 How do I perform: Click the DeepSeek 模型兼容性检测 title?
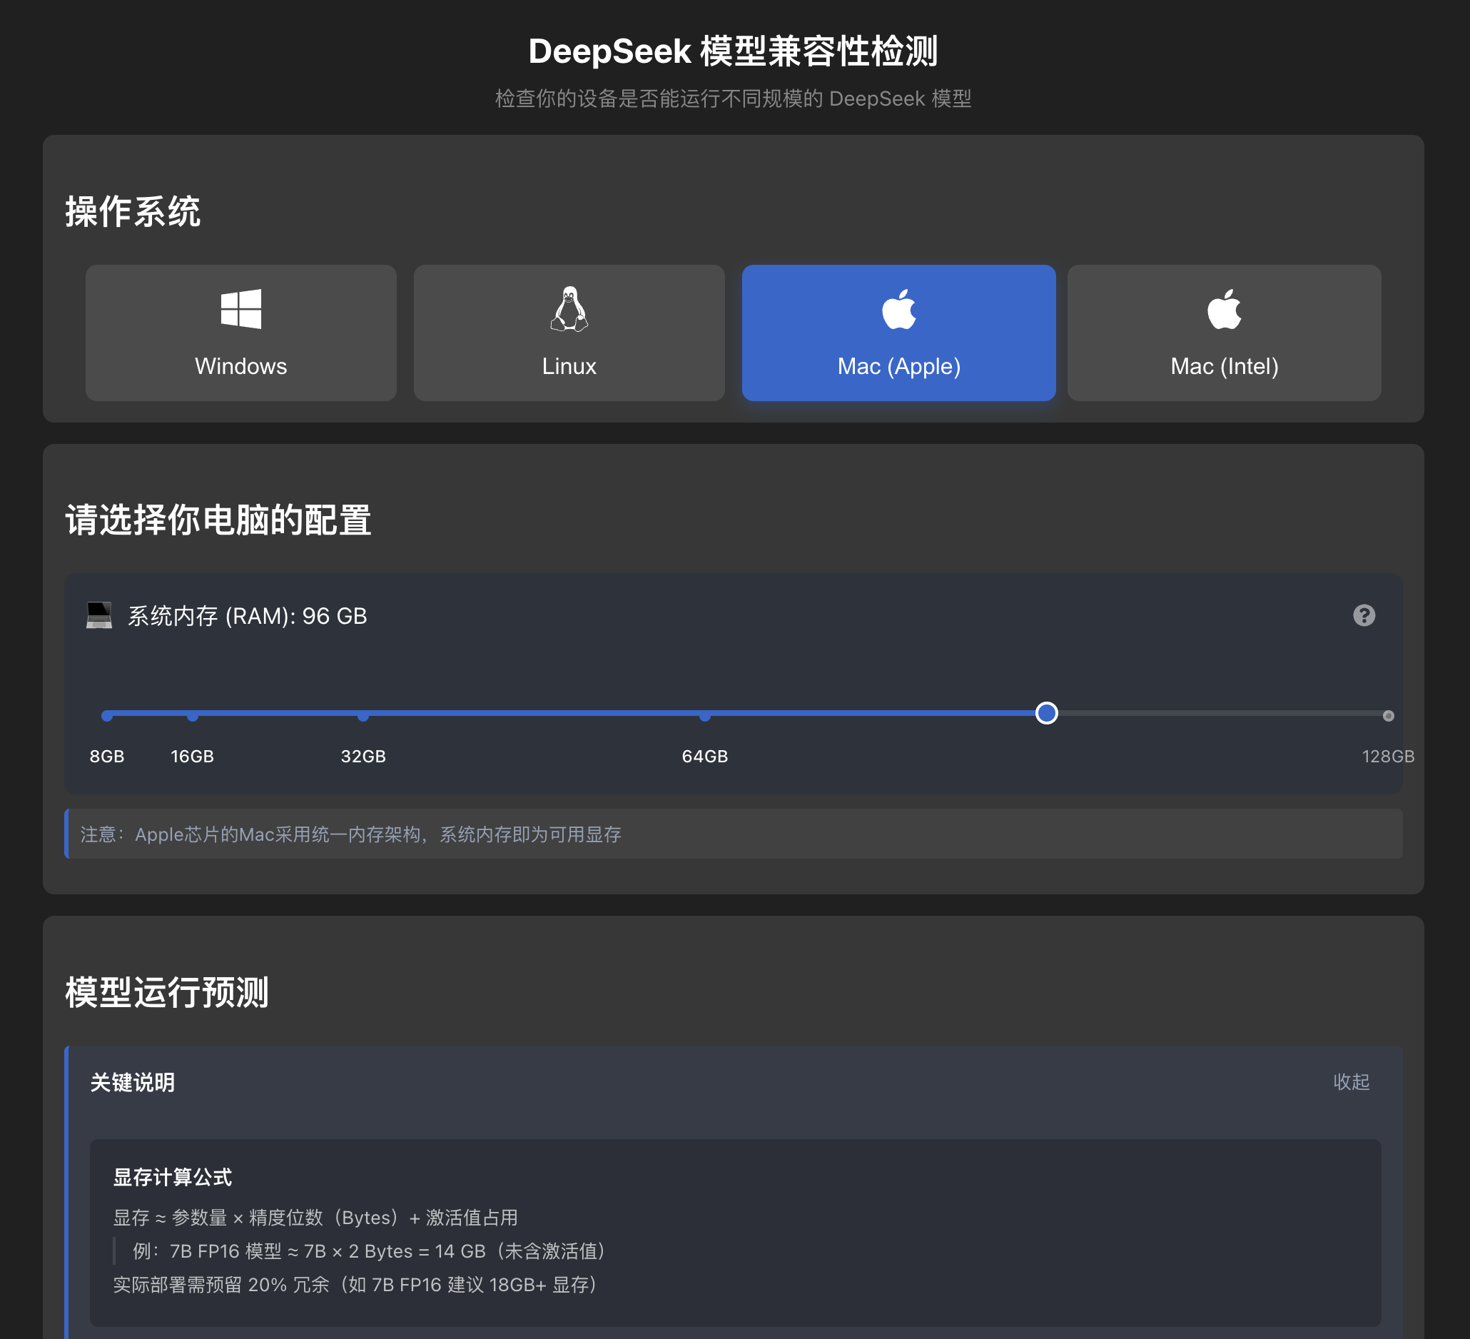click(733, 51)
